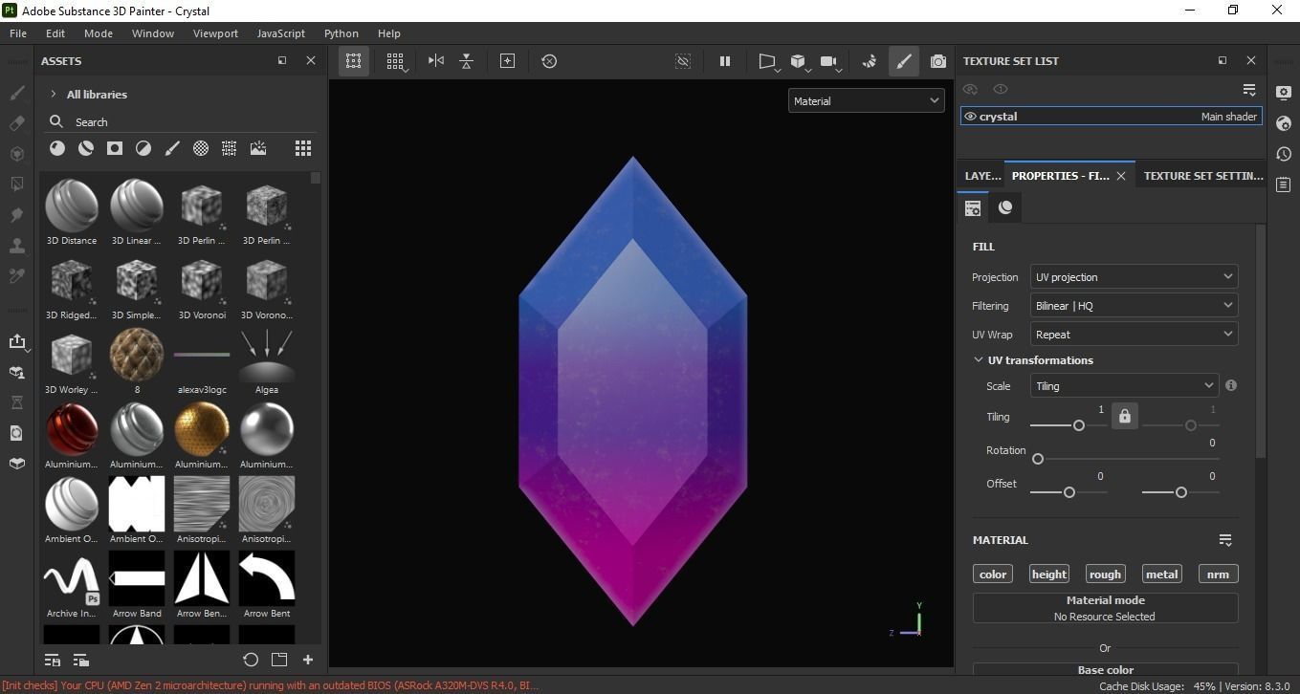Viewport: 1300px width, 694px height.
Task: Add new asset with plus button
Action: pos(308,660)
